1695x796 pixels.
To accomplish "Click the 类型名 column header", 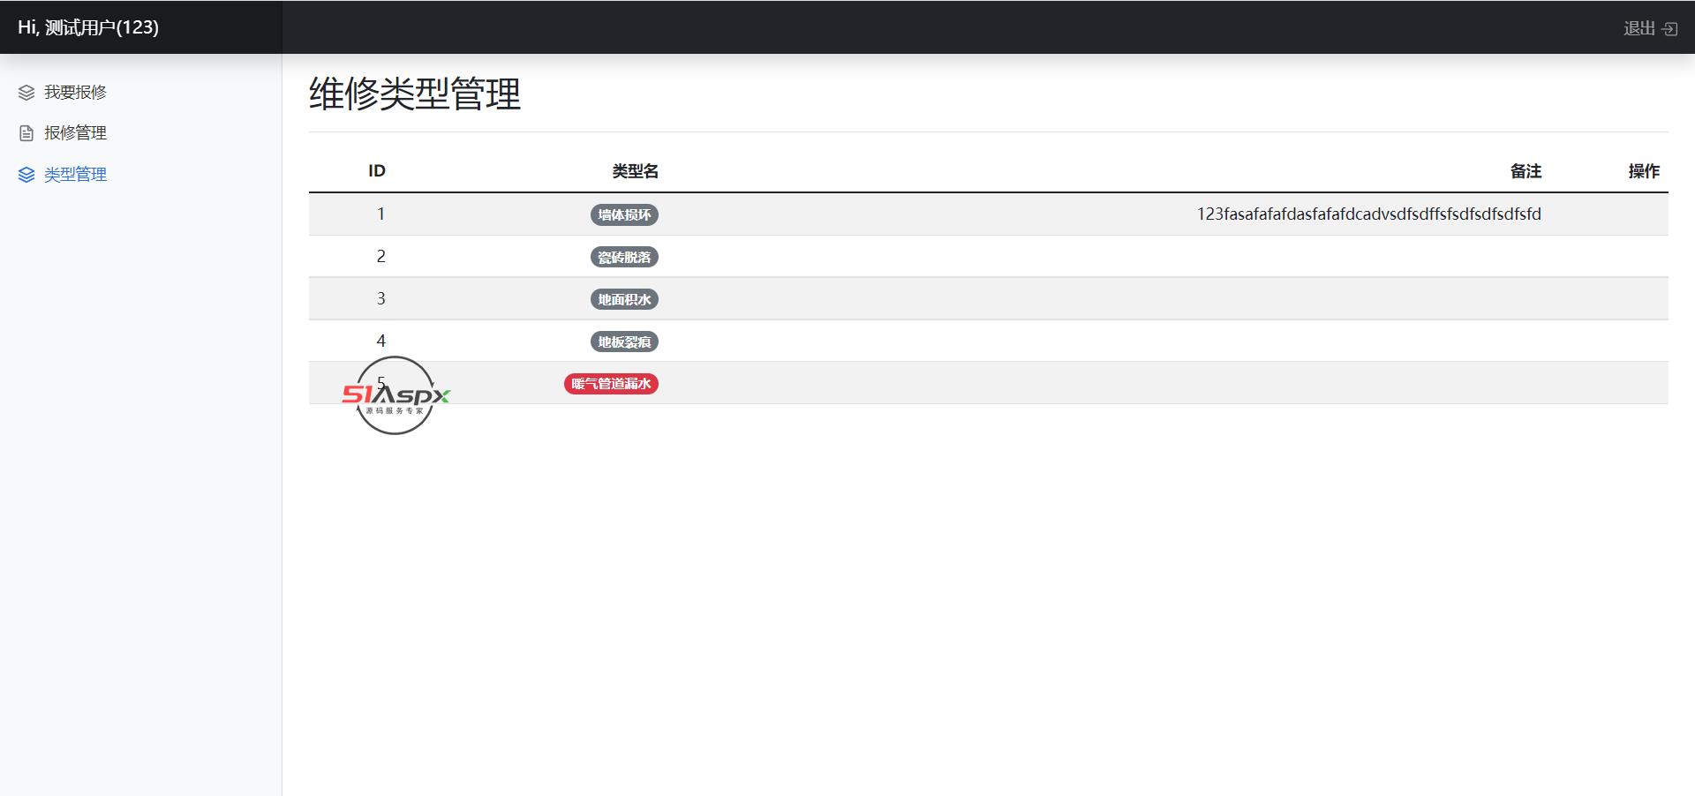I will click(636, 171).
